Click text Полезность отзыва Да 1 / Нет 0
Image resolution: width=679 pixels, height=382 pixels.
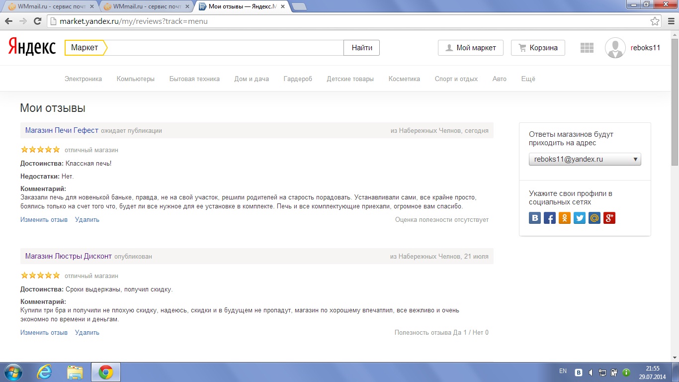[441, 332]
